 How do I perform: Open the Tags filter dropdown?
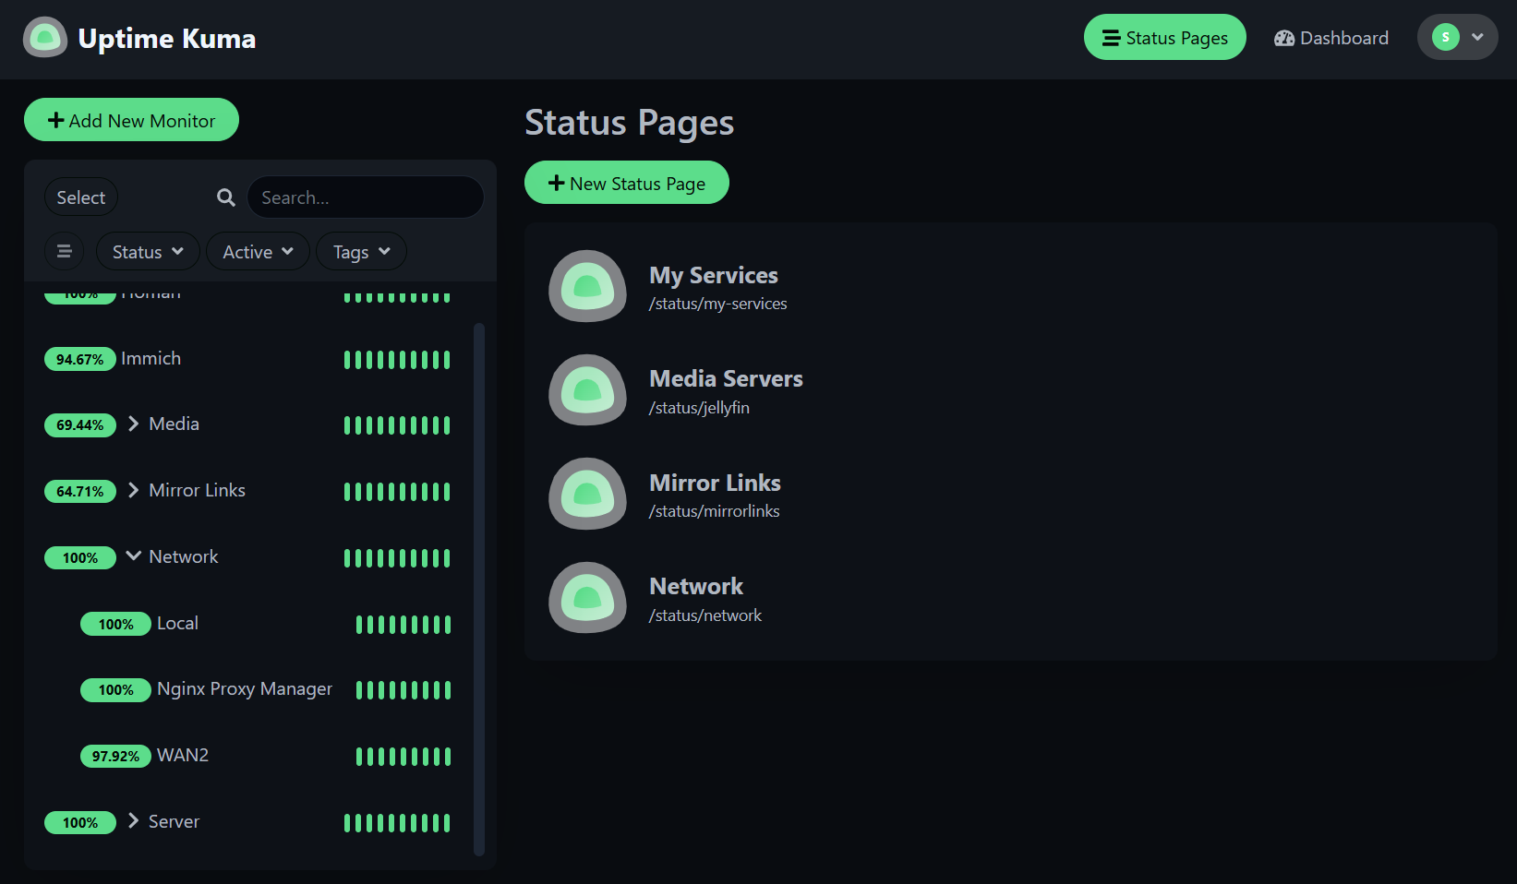coord(361,251)
